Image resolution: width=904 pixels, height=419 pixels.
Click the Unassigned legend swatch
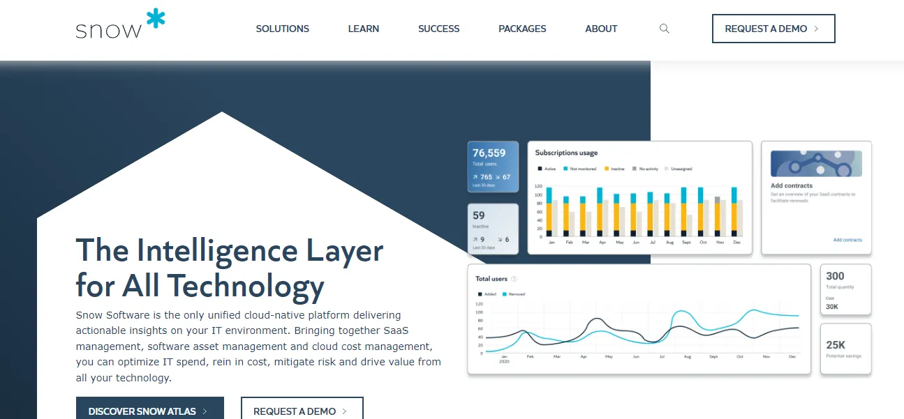[x=666, y=169]
